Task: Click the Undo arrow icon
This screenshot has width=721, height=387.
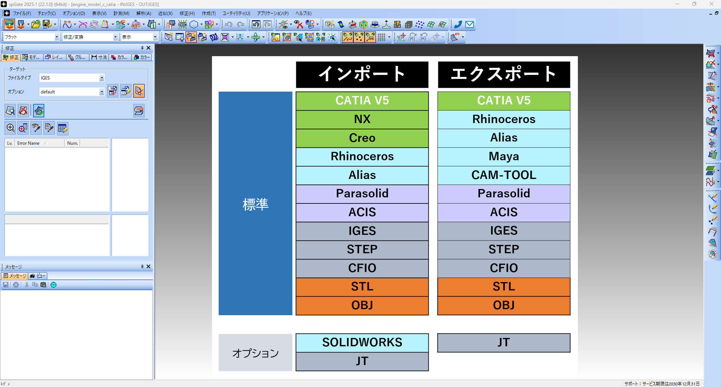Action: [x=229, y=24]
